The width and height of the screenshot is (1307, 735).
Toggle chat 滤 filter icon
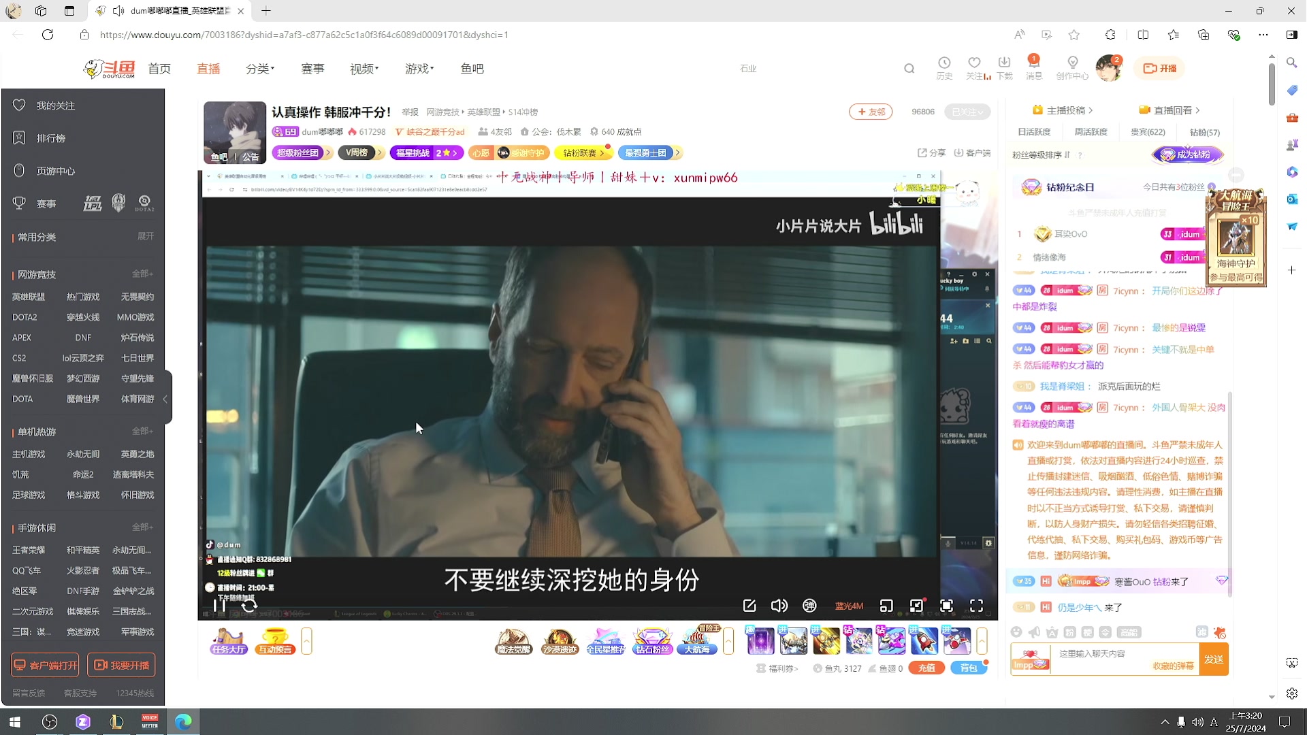point(1202,632)
